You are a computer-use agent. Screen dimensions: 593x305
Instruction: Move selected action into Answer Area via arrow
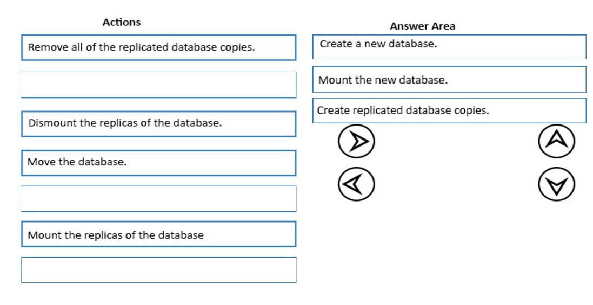[356, 141]
